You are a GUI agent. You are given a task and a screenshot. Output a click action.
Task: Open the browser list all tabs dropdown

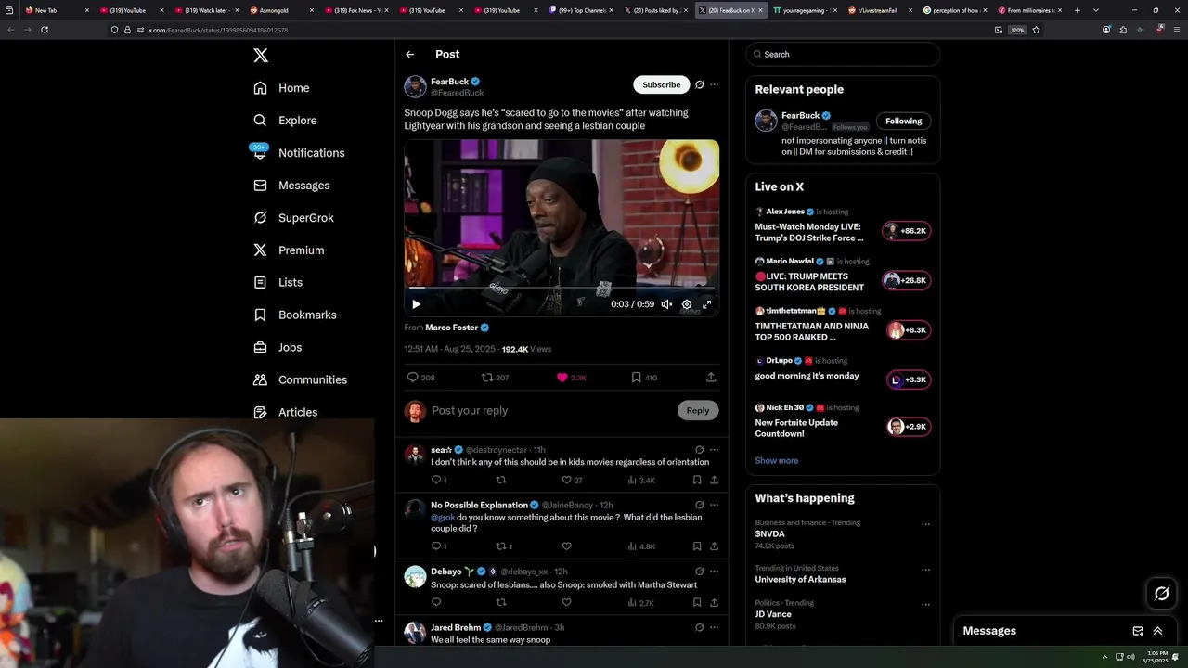tap(1096, 10)
